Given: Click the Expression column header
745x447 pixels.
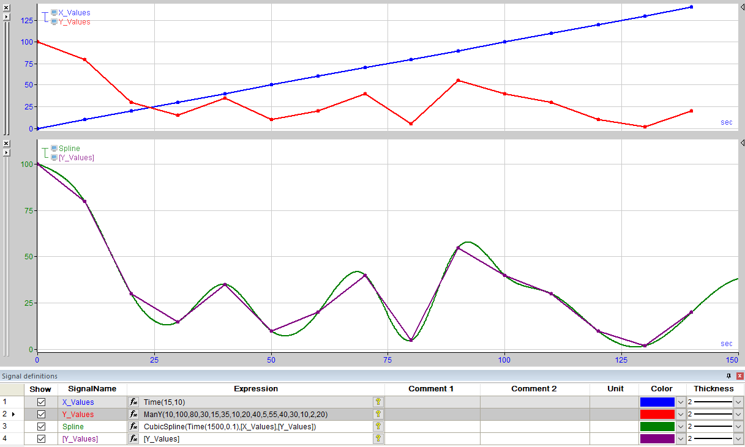Looking at the screenshot, I should click(256, 389).
